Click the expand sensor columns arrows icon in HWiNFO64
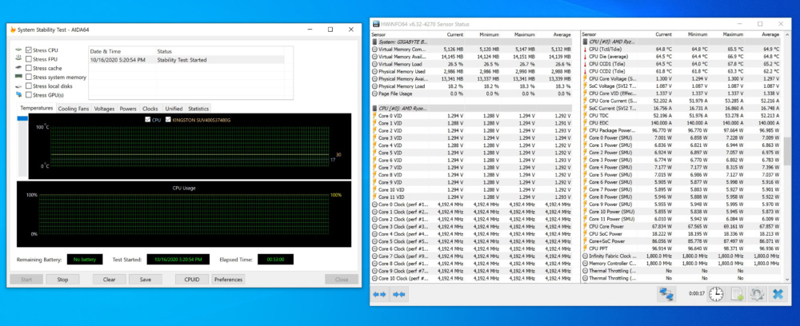Screen dimensions: 800x326 [379, 294]
